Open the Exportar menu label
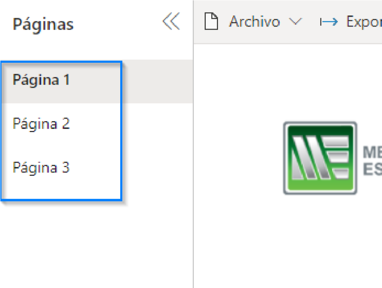The height and width of the screenshot is (288, 382). click(364, 22)
